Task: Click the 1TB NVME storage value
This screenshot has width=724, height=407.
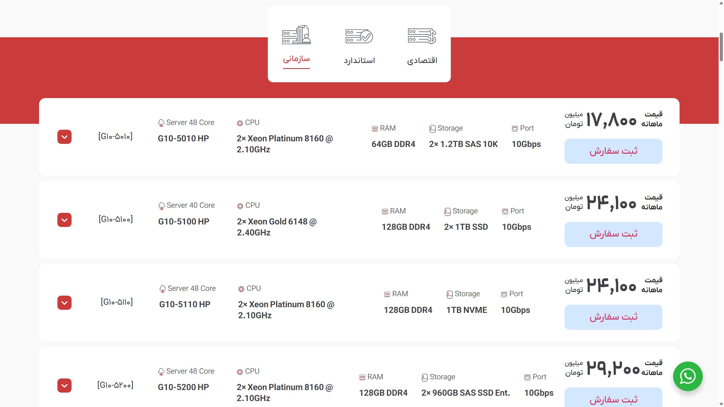Action: click(467, 310)
